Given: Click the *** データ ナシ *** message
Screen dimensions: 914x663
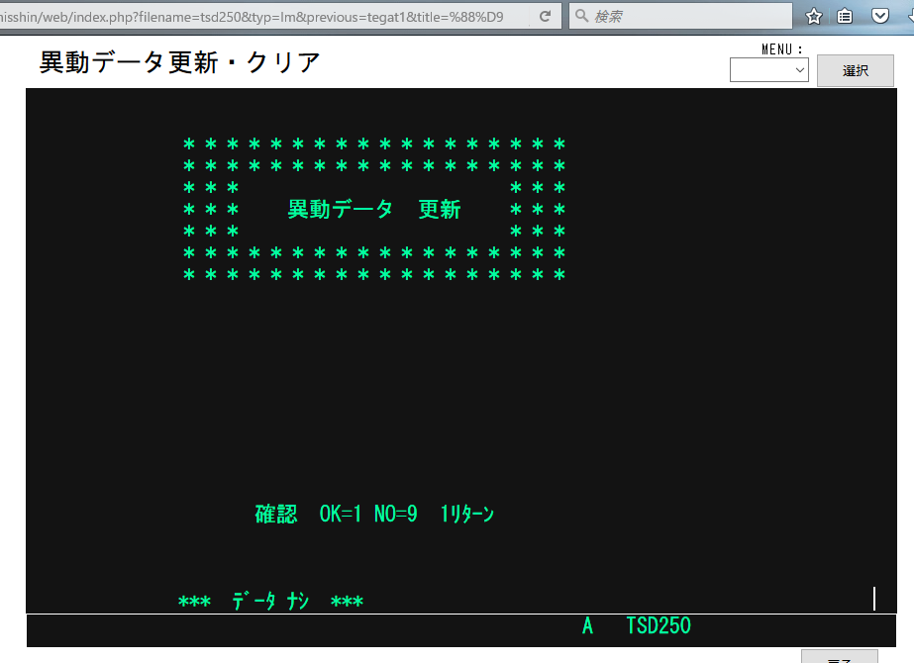Looking at the screenshot, I should coord(270,602).
